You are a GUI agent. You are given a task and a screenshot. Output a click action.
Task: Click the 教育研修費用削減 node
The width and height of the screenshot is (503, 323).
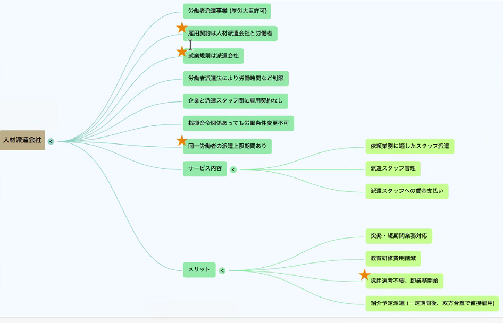[x=393, y=259]
